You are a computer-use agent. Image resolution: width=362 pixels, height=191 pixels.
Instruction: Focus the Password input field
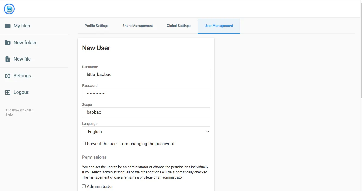[x=146, y=94]
